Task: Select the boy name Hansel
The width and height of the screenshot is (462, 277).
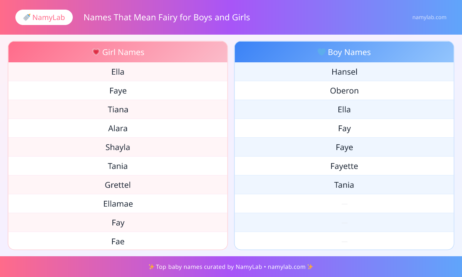Action: click(344, 72)
